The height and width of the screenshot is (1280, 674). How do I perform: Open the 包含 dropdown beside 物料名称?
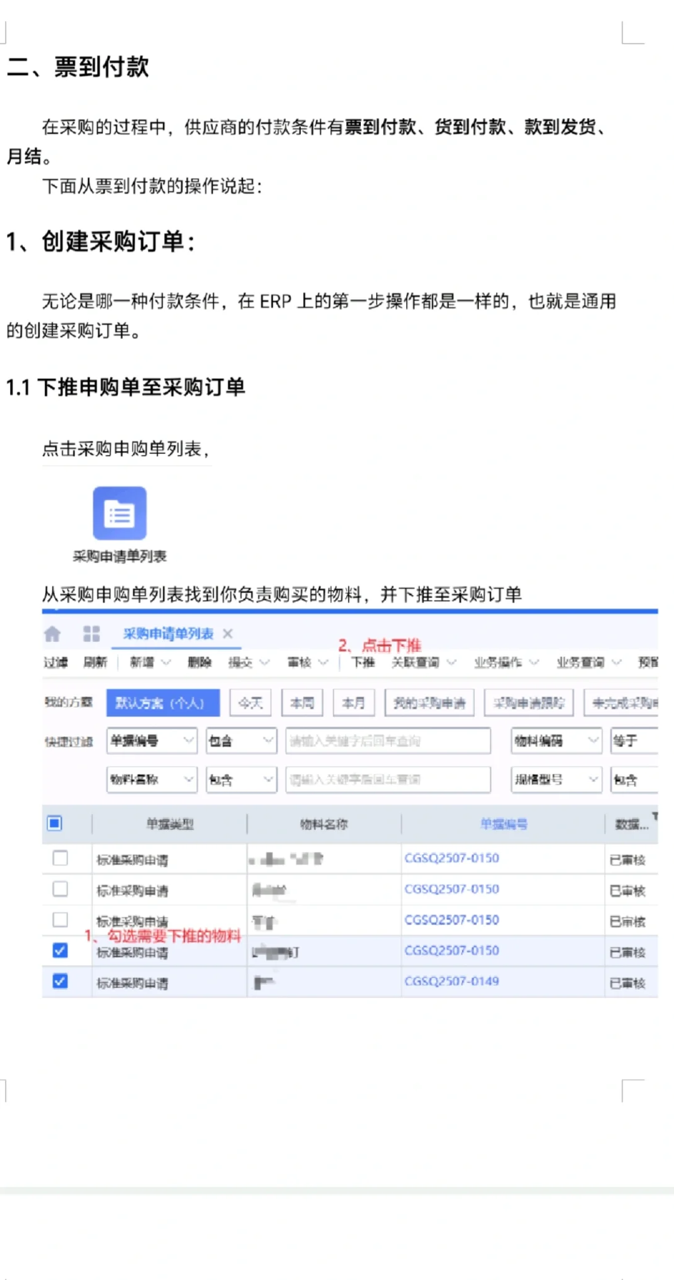click(242, 780)
